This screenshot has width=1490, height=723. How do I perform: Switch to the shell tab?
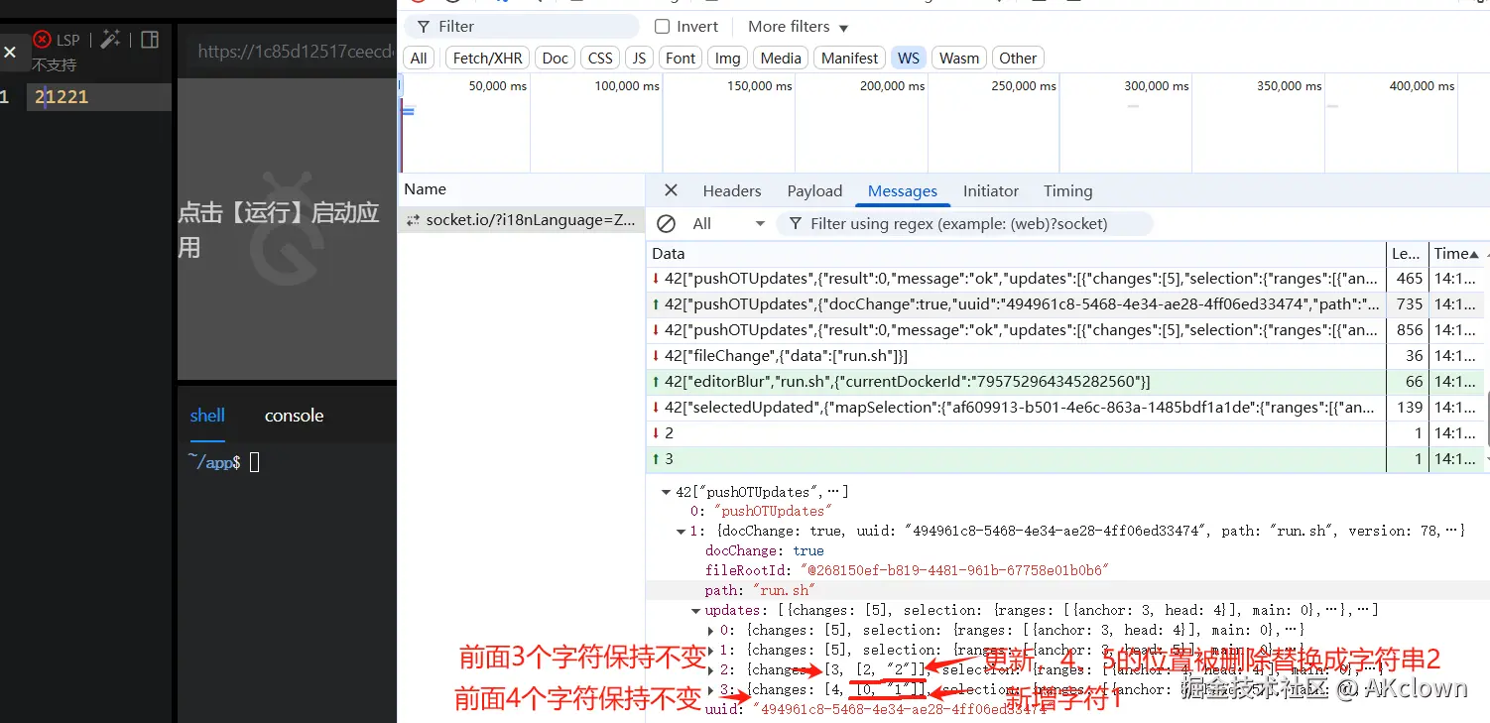point(207,416)
